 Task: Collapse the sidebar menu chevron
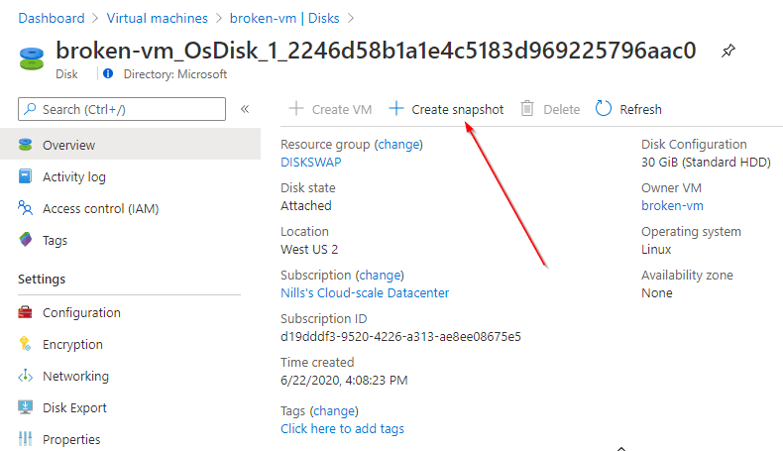tap(245, 109)
